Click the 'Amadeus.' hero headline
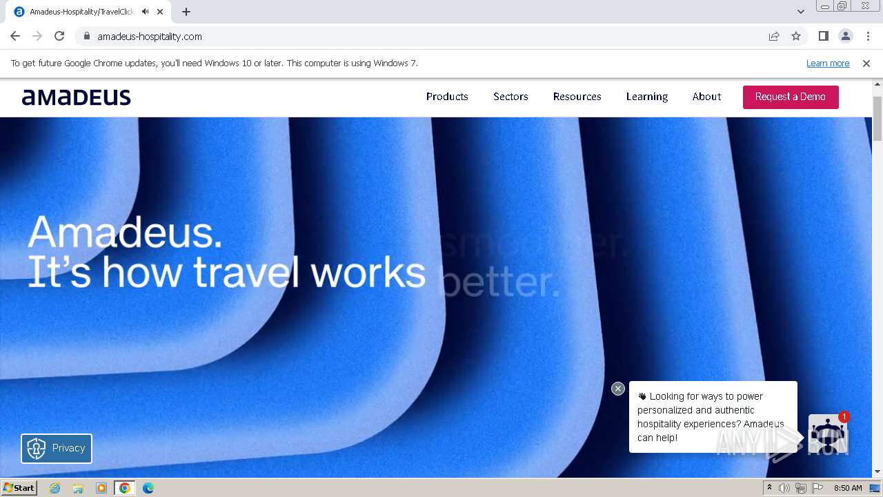The height and width of the screenshot is (497, 883). point(125,231)
